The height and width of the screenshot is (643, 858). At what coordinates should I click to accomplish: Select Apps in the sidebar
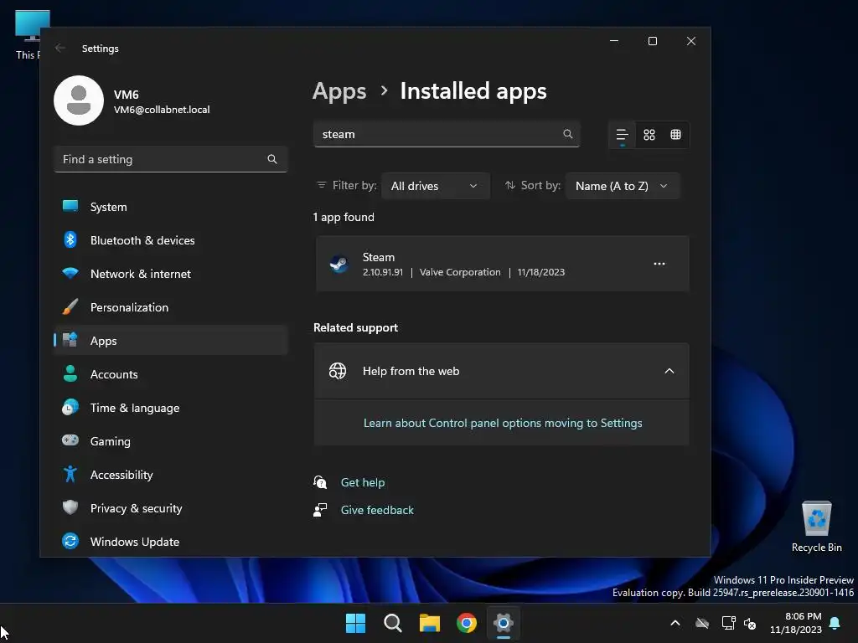click(x=171, y=341)
